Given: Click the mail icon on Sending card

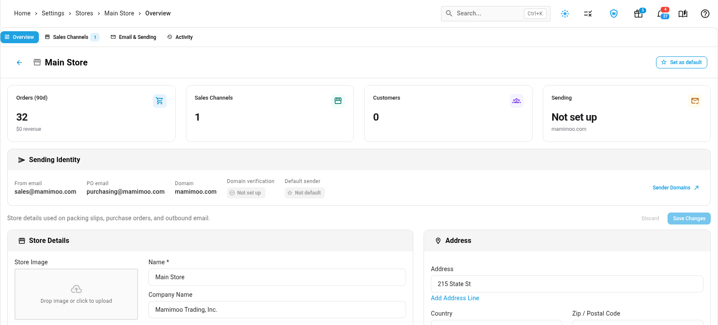Looking at the screenshot, I should point(695,101).
